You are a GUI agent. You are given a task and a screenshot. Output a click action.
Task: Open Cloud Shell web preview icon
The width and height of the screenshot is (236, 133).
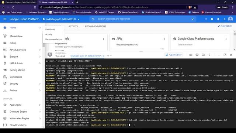coord(203,55)
